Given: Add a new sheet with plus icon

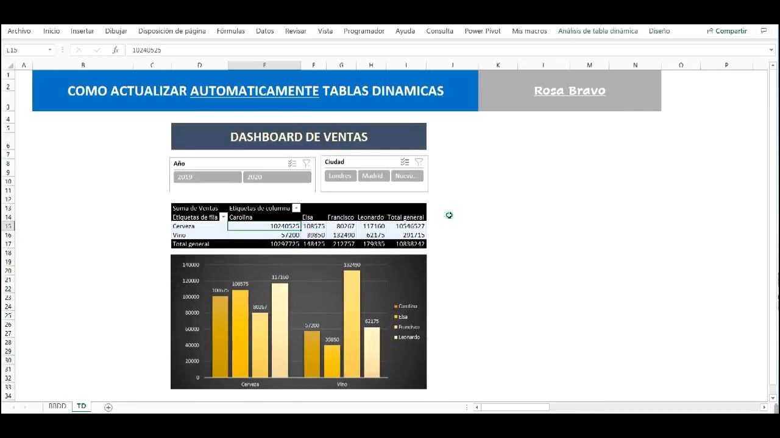Looking at the screenshot, I should click(x=108, y=407).
